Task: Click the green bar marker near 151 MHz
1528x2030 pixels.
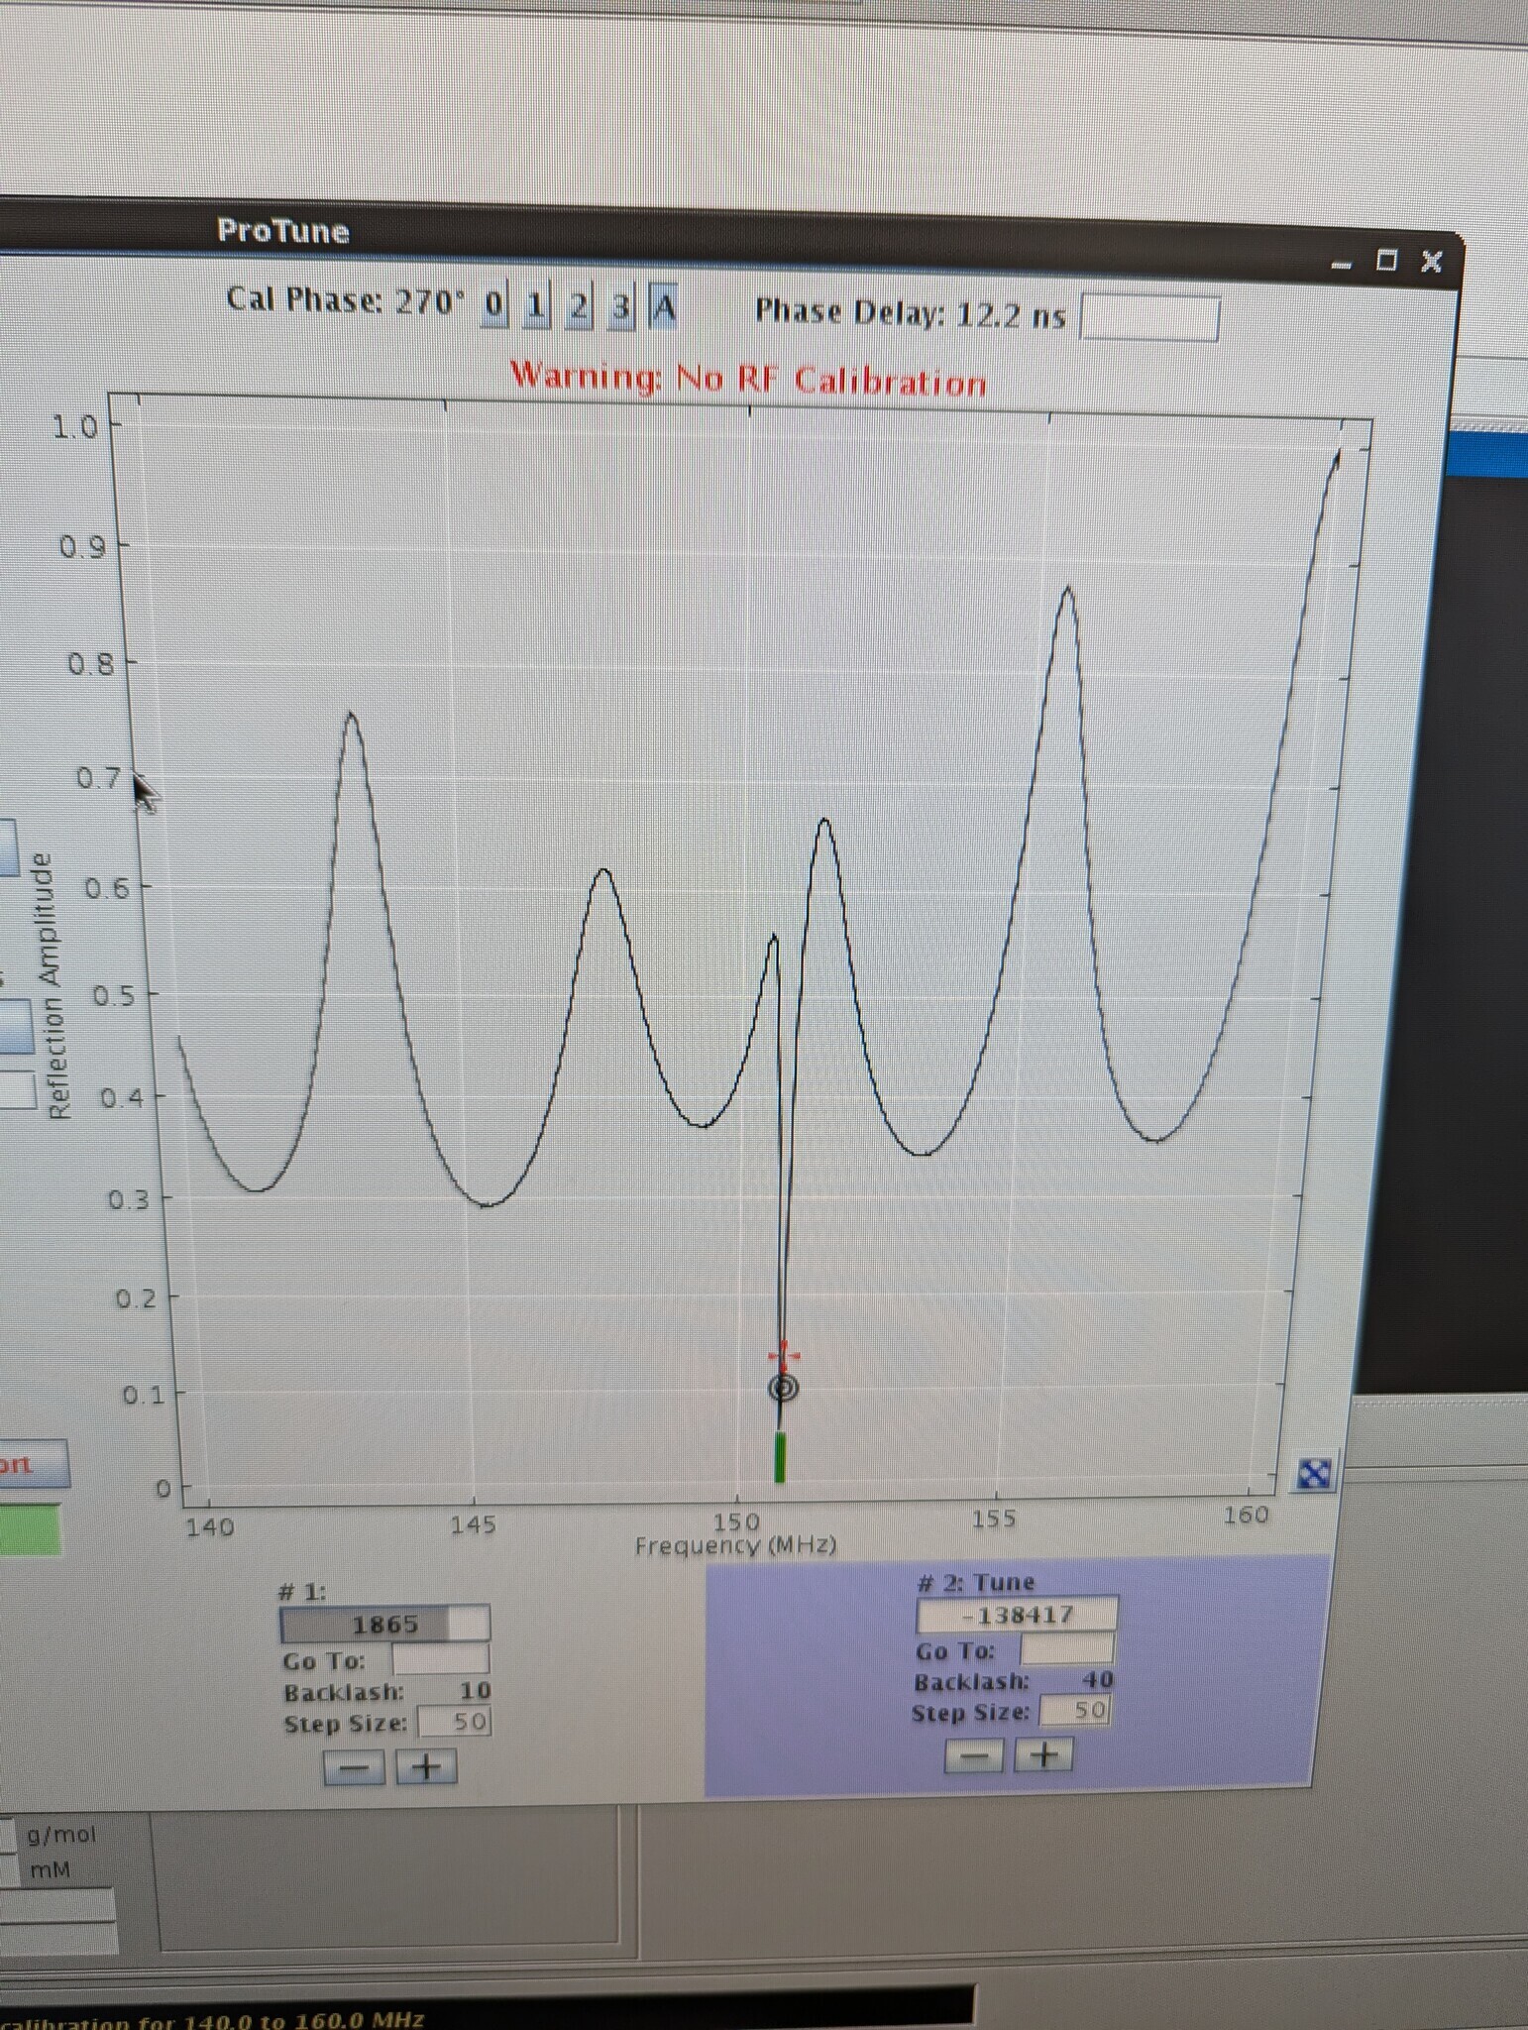Action: click(x=780, y=1457)
